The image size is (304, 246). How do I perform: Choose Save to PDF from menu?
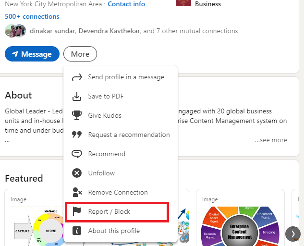pyautogui.click(x=121, y=96)
